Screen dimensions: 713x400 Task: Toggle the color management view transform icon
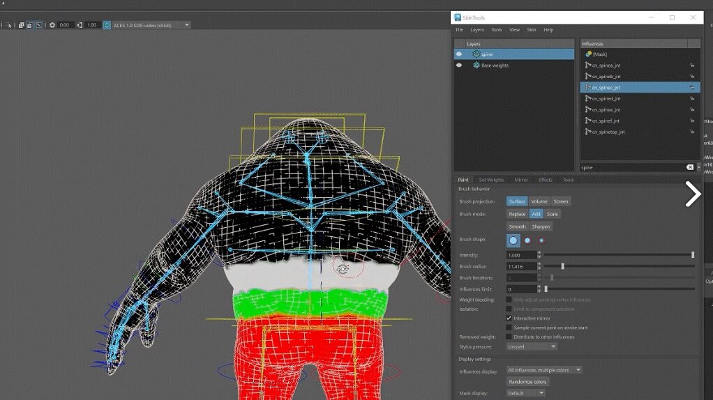107,25
